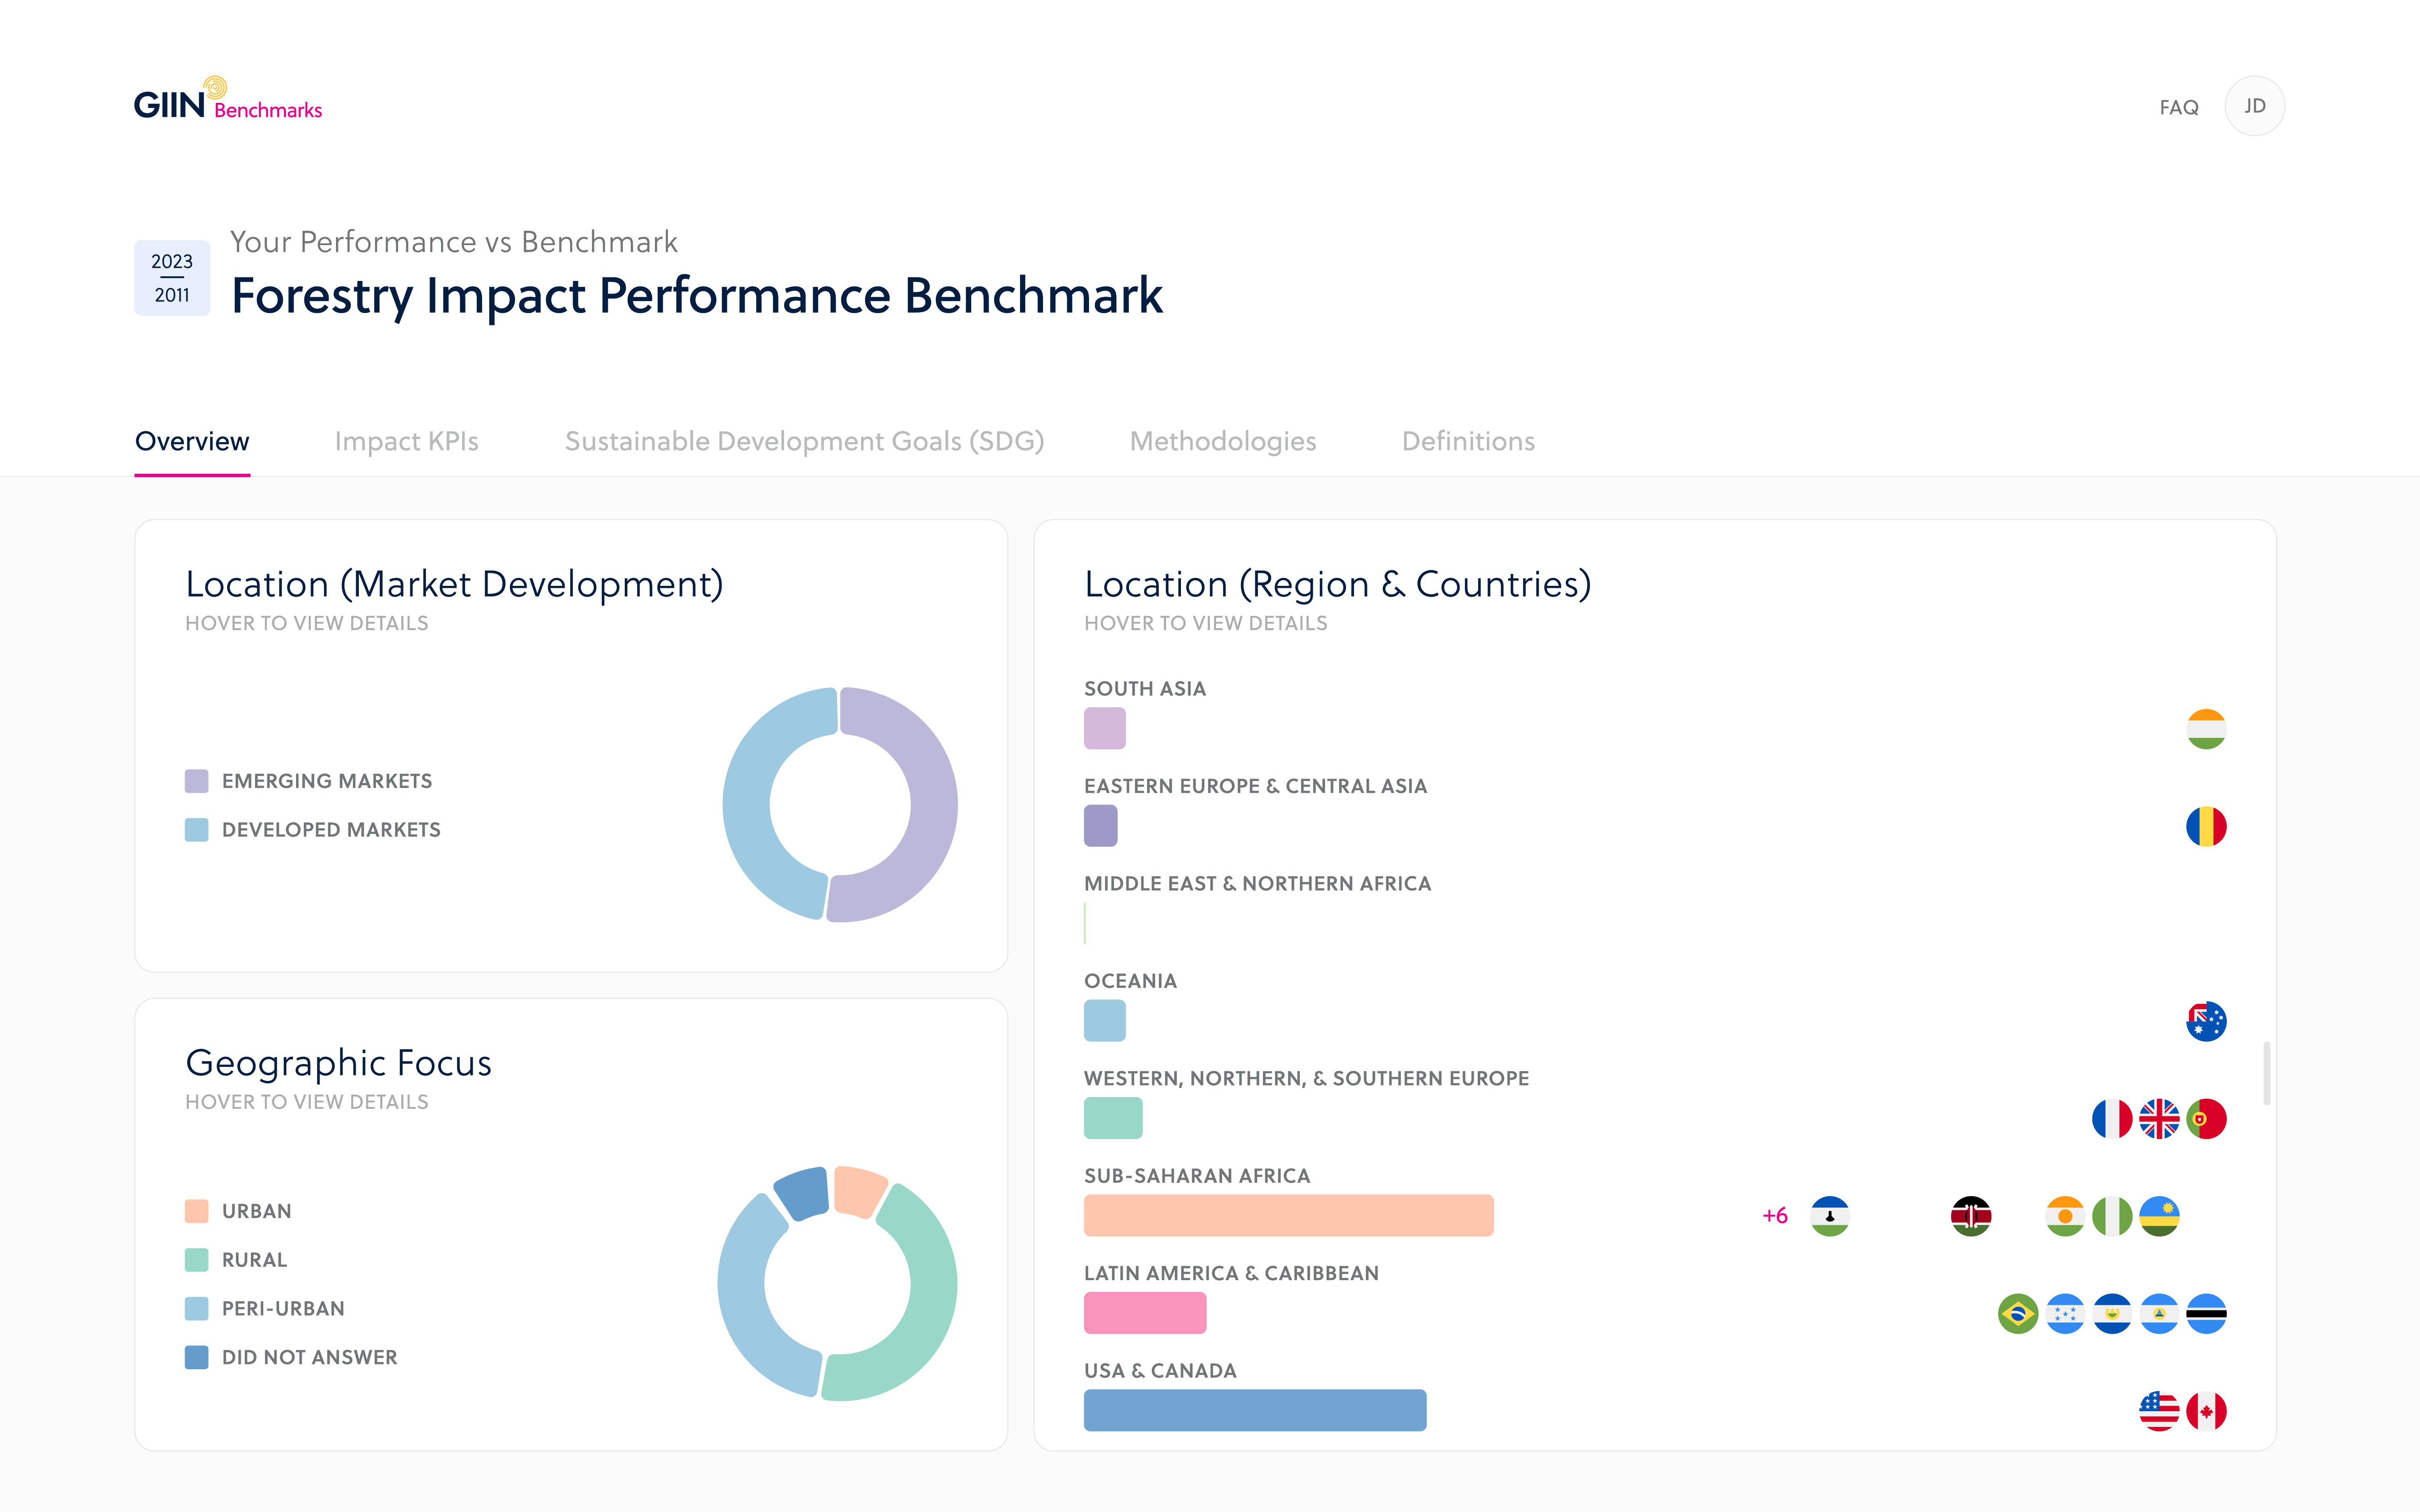Image resolution: width=2420 pixels, height=1512 pixels.
Task: Click the Brazil flag icon
Action: (x=2018, y=1314)
